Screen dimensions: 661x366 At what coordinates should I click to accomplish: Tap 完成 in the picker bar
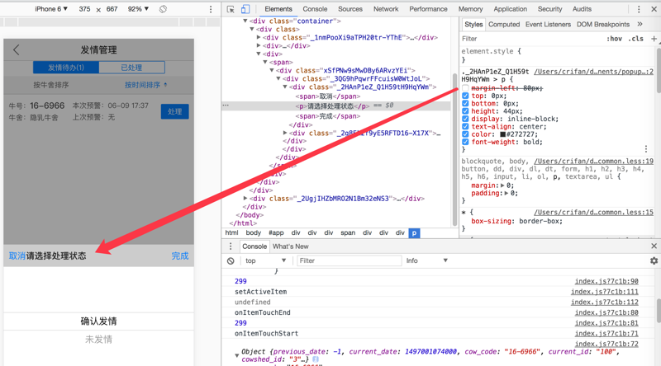[x=180, y=256]
